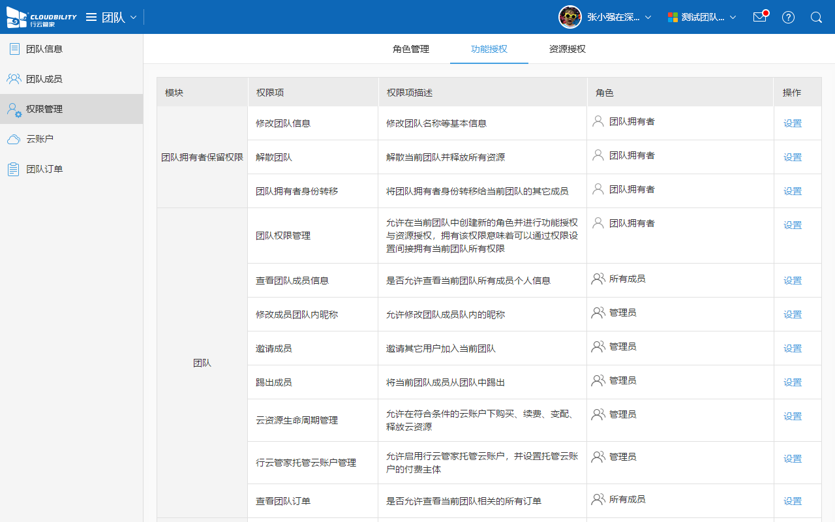
Task: Click the 团队信息 document icon in sidebar
Action: pyautogui.click(x=14, y=49)
